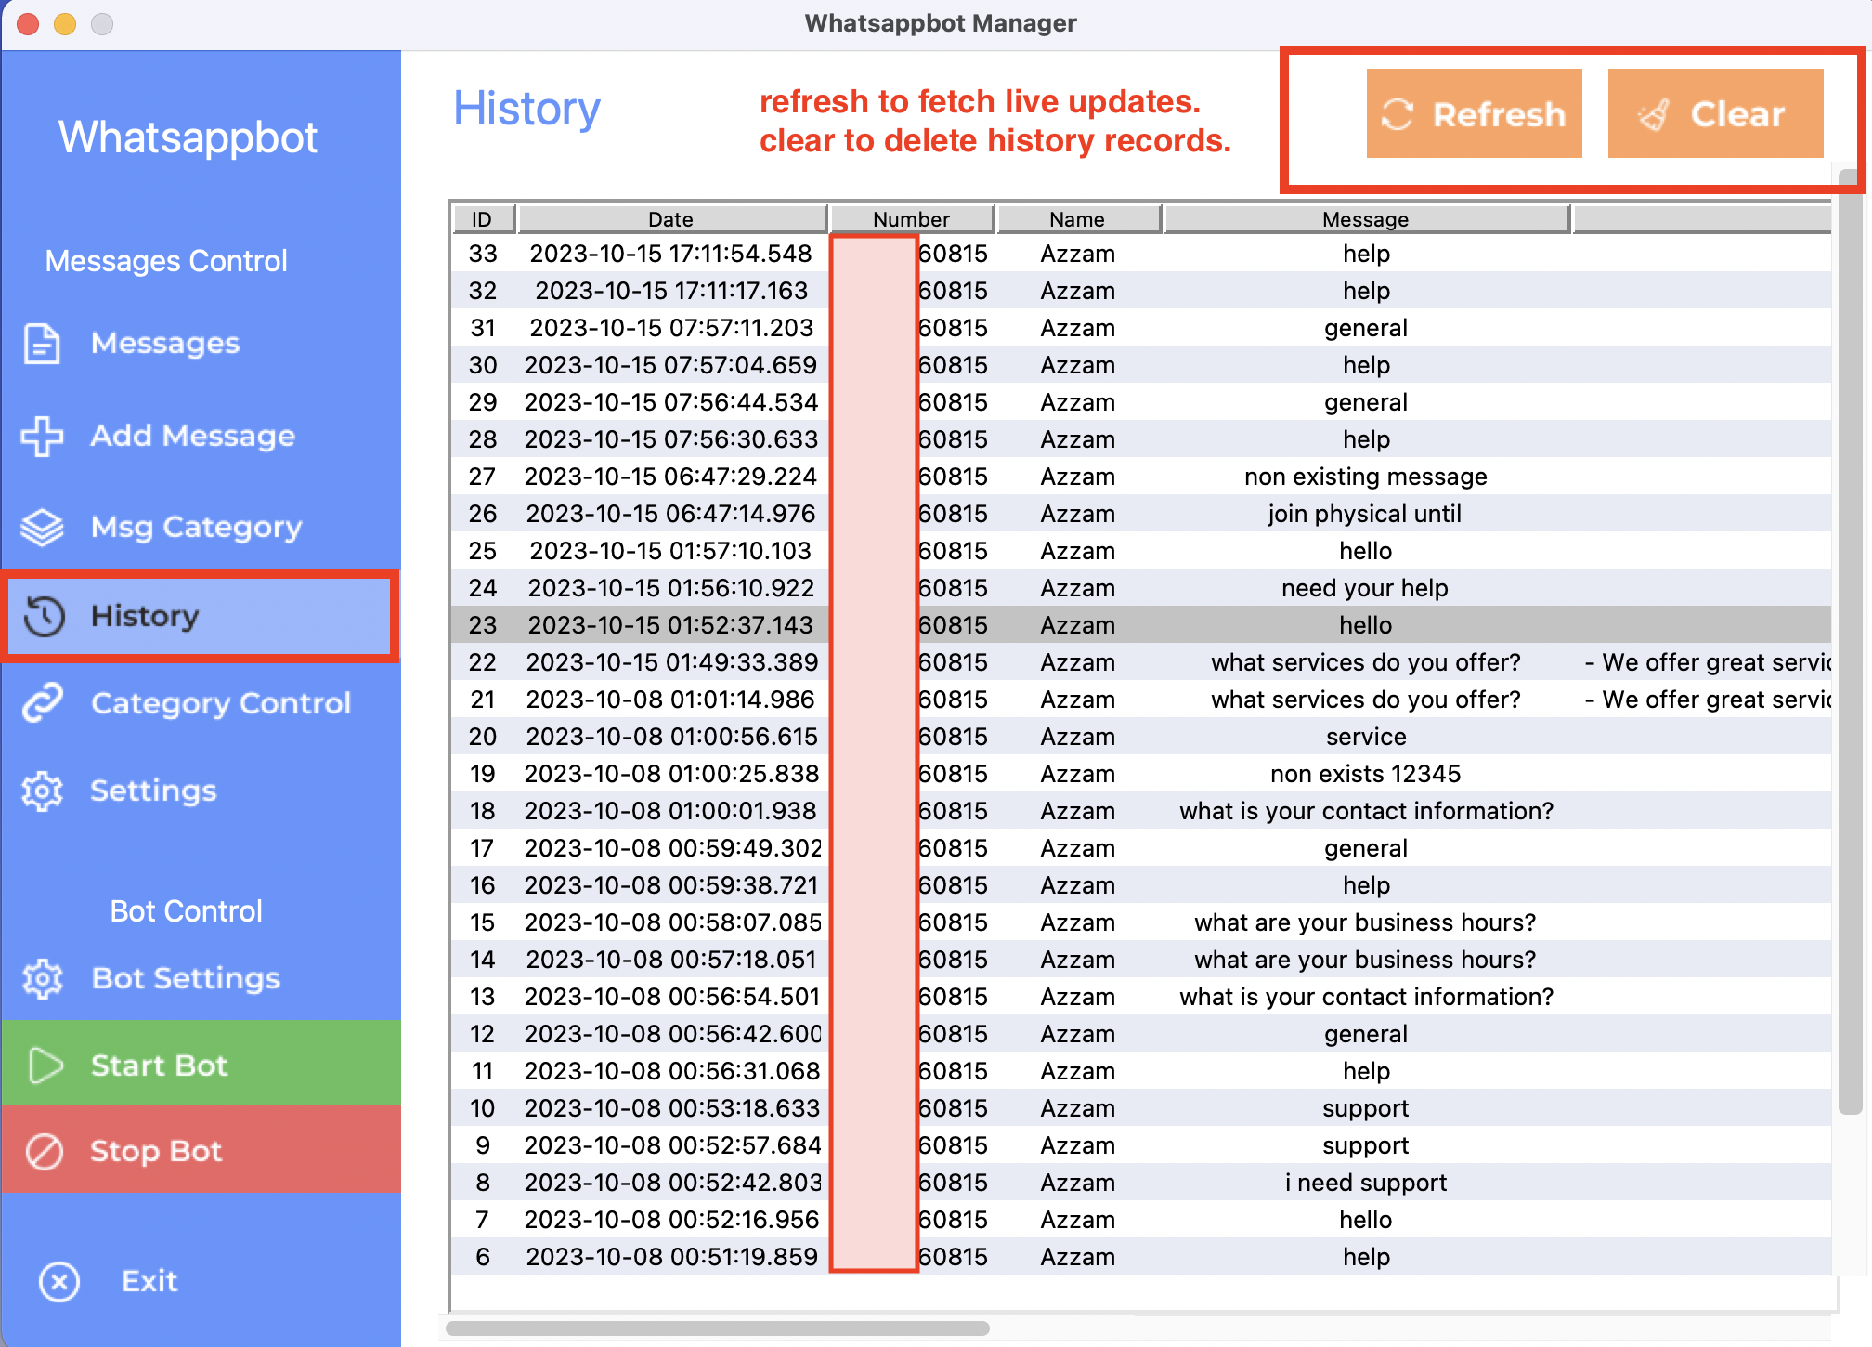
Task: Click the Settings gear icon
Action: pyautogui.click(x=42, y=791)
